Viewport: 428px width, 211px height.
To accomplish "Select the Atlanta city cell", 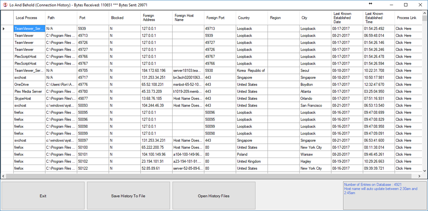I will click(x=315, y=92).
